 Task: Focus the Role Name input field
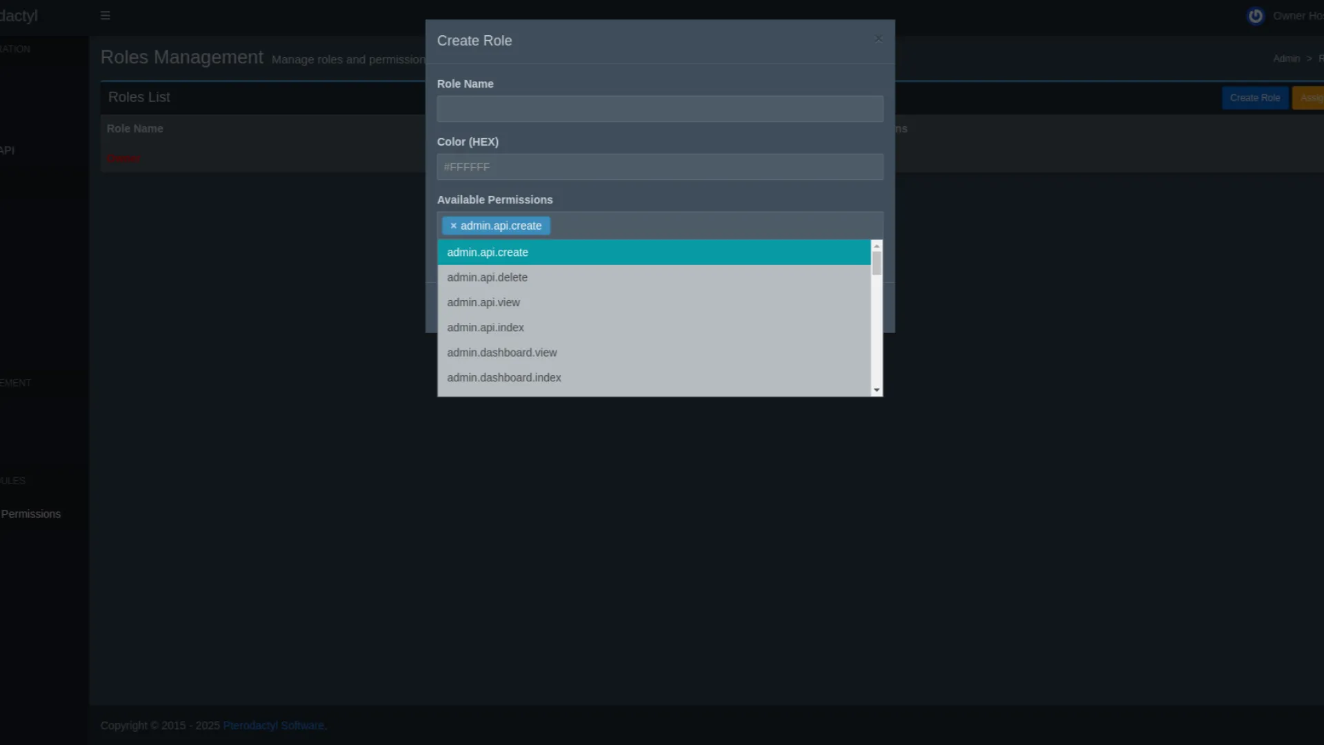659,109
